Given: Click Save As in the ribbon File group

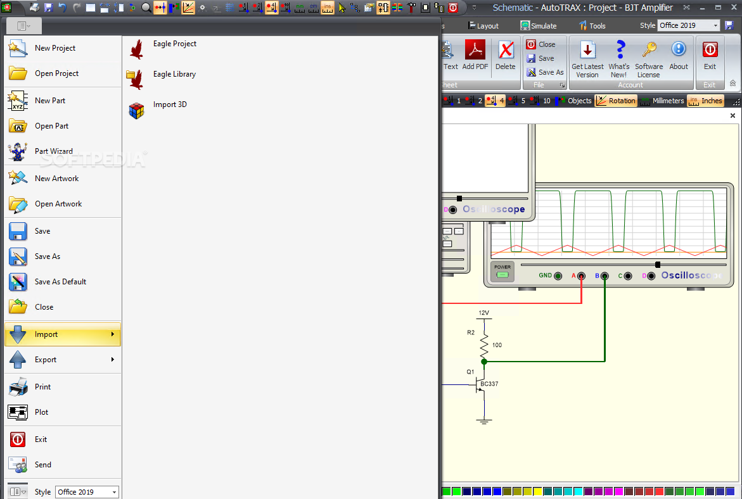Looking at the screenshot, I should pos(545,72).
